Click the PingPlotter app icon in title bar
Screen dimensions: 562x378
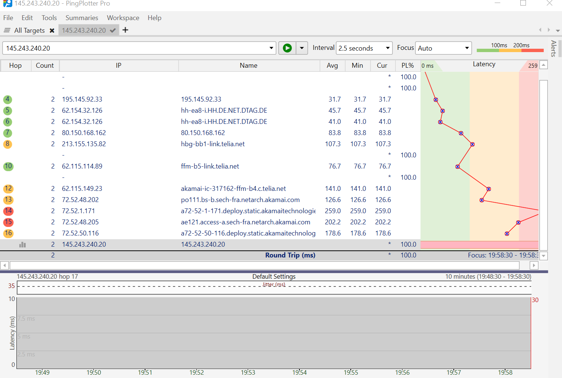pos(7,3)
